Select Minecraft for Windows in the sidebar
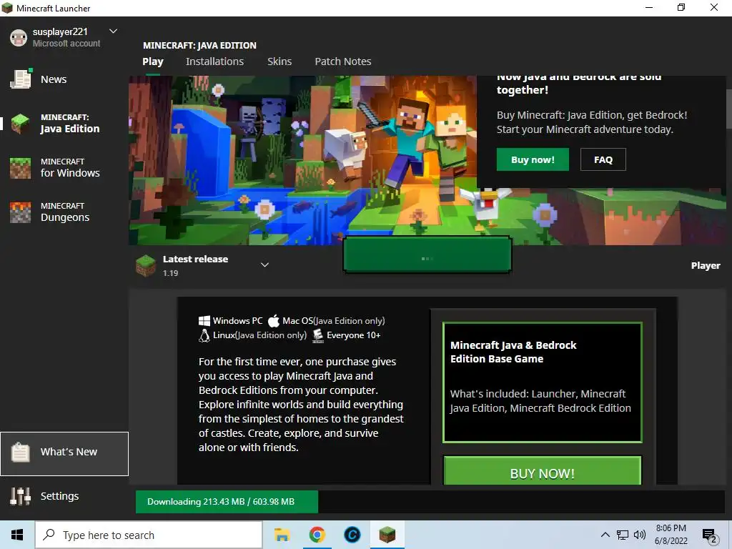This screenshot has width=732, height=549. tap(64, 168)
